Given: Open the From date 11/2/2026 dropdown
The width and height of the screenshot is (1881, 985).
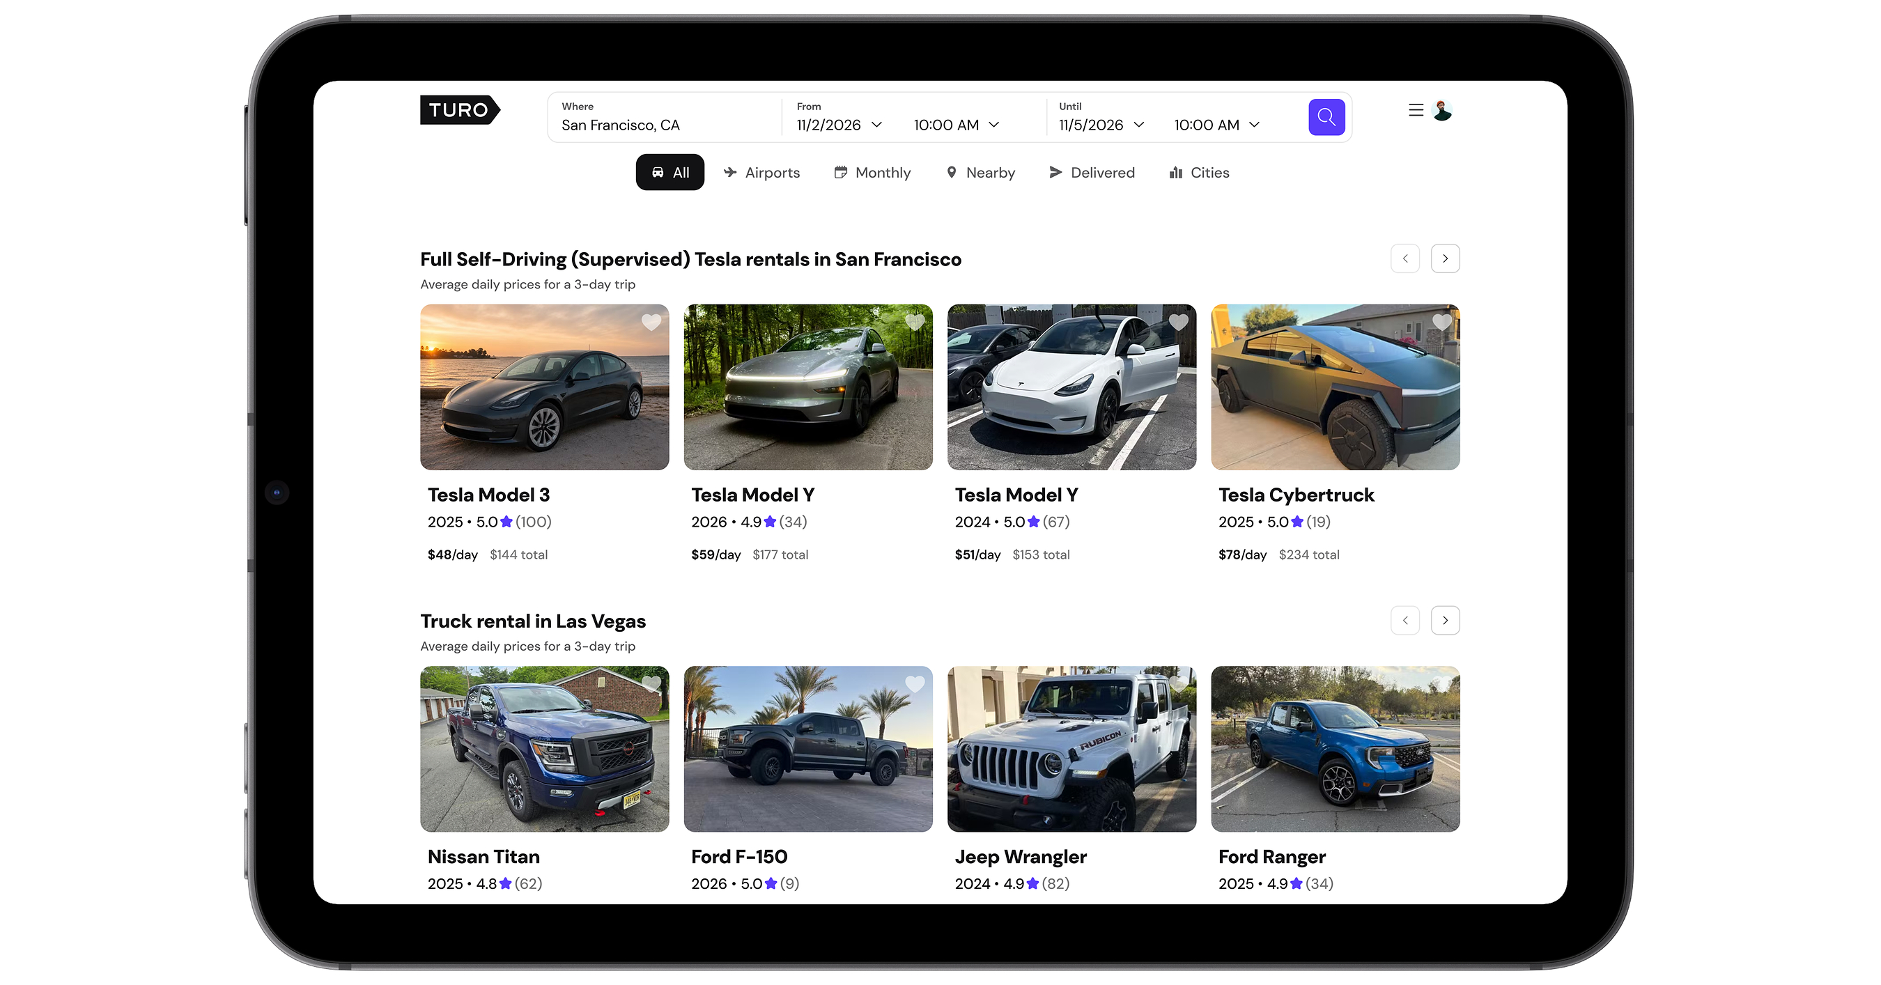Looking at the screenshot, I should (839, 125).
